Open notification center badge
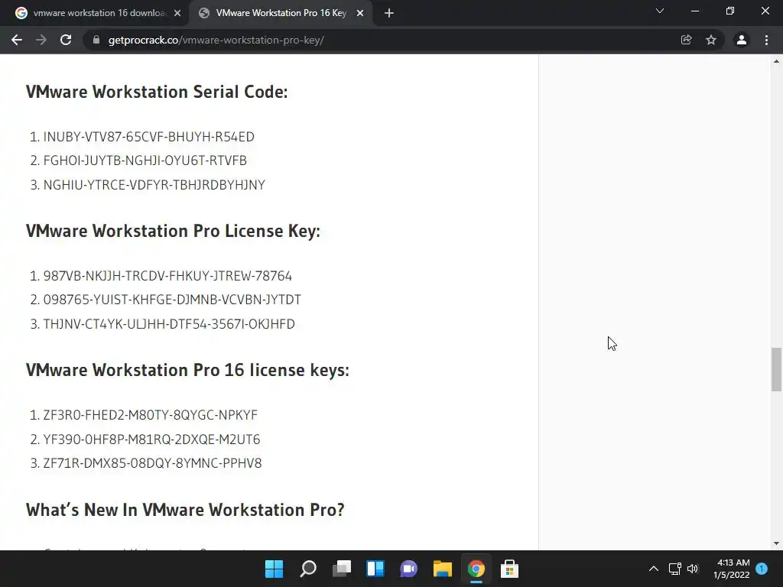Viewport: 783px width, 587px height. 762,569
